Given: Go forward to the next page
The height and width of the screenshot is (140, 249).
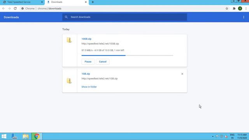Looking at the screenshot, I should (x=9, y=9).
